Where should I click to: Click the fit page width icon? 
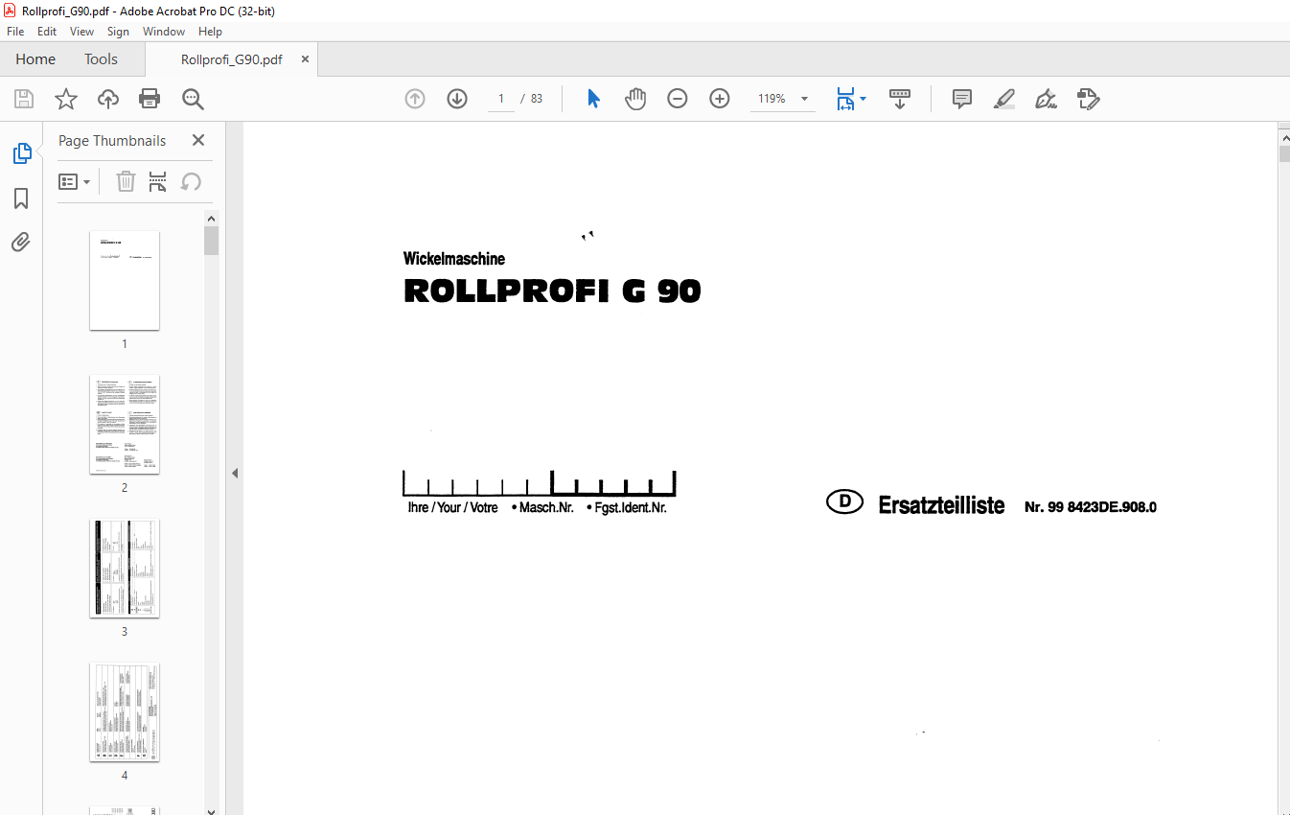pos(845,99)
